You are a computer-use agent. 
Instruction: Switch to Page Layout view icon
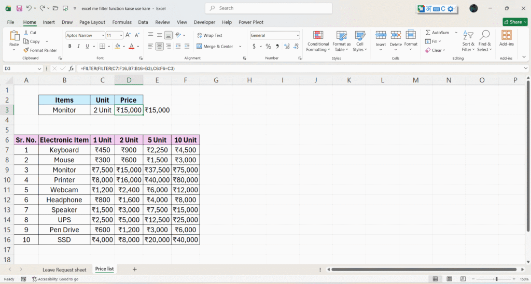(449, 279)
